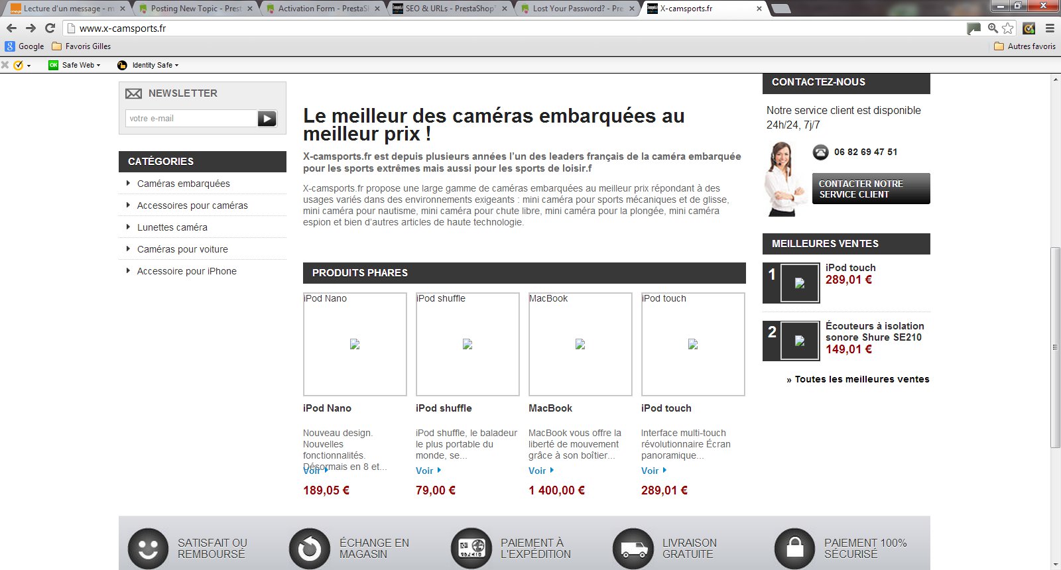
Task: Click the Norton checkmark toolbar icon
Action: [x=18, y=65]
